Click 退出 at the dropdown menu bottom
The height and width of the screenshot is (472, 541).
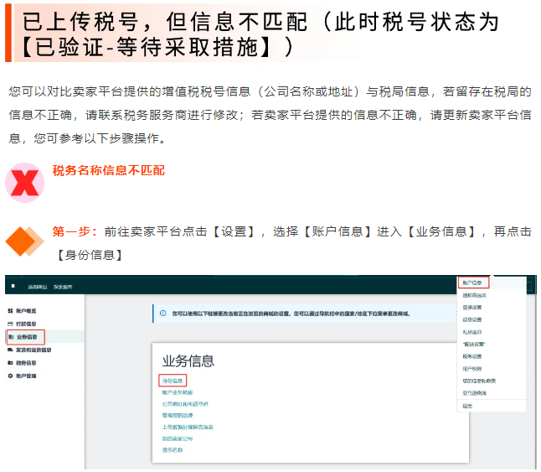(x=467, y=406)
